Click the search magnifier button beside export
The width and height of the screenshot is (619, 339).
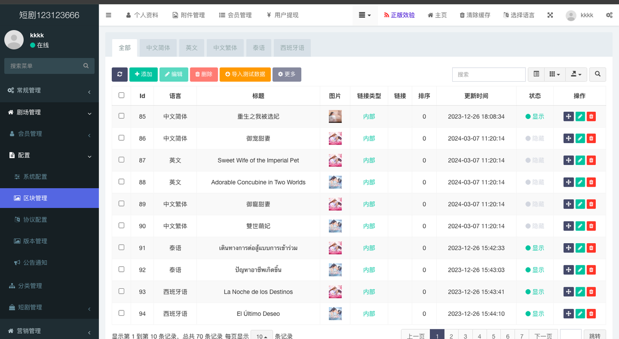coord(598,74)
